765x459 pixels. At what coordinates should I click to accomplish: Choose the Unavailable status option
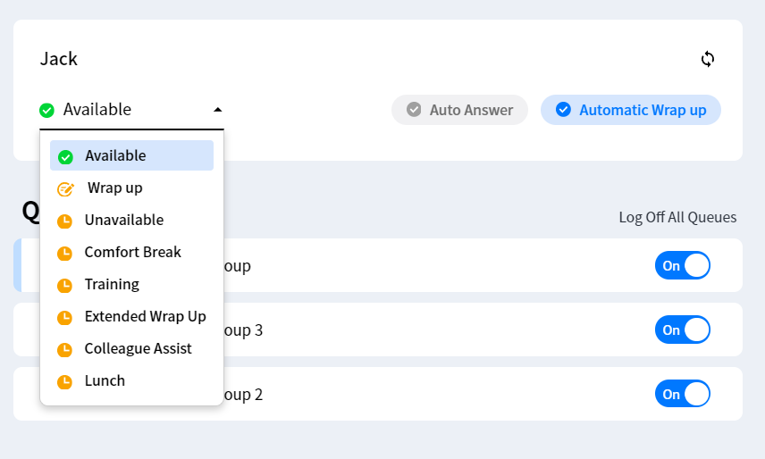click(x=123, y=220)
